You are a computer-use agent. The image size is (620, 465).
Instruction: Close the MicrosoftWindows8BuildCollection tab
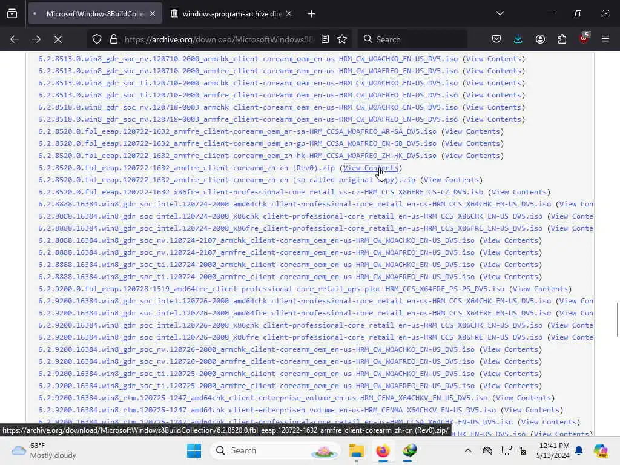[x=153, y=14]
